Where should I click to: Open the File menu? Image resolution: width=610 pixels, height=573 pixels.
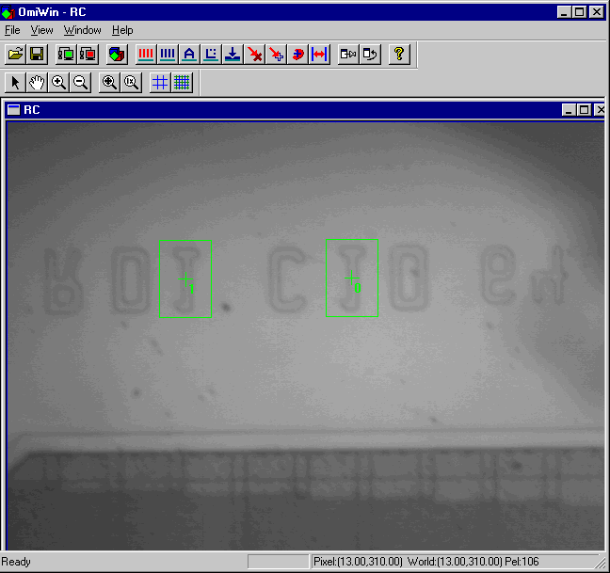(12, 30)
